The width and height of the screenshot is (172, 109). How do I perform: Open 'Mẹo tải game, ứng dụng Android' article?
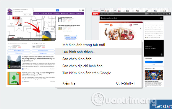tap(38, 74)
